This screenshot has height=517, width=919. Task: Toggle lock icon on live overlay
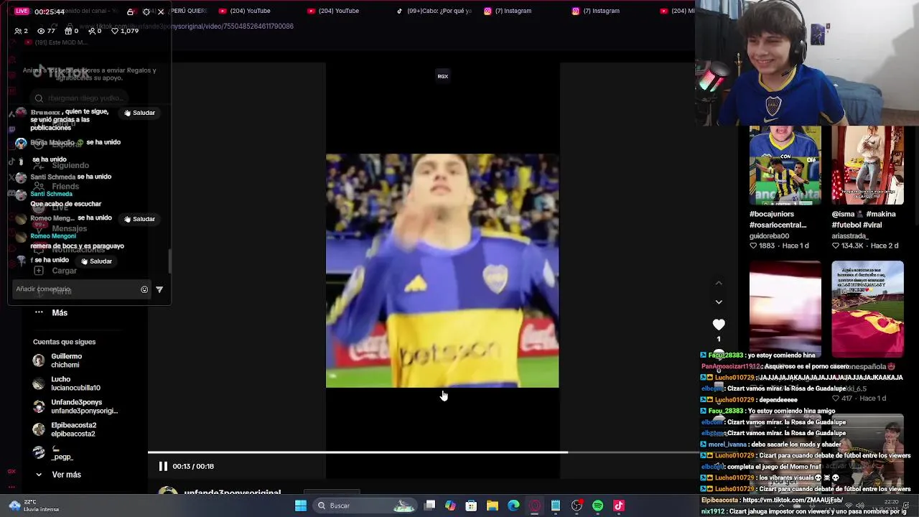[130, 11]
